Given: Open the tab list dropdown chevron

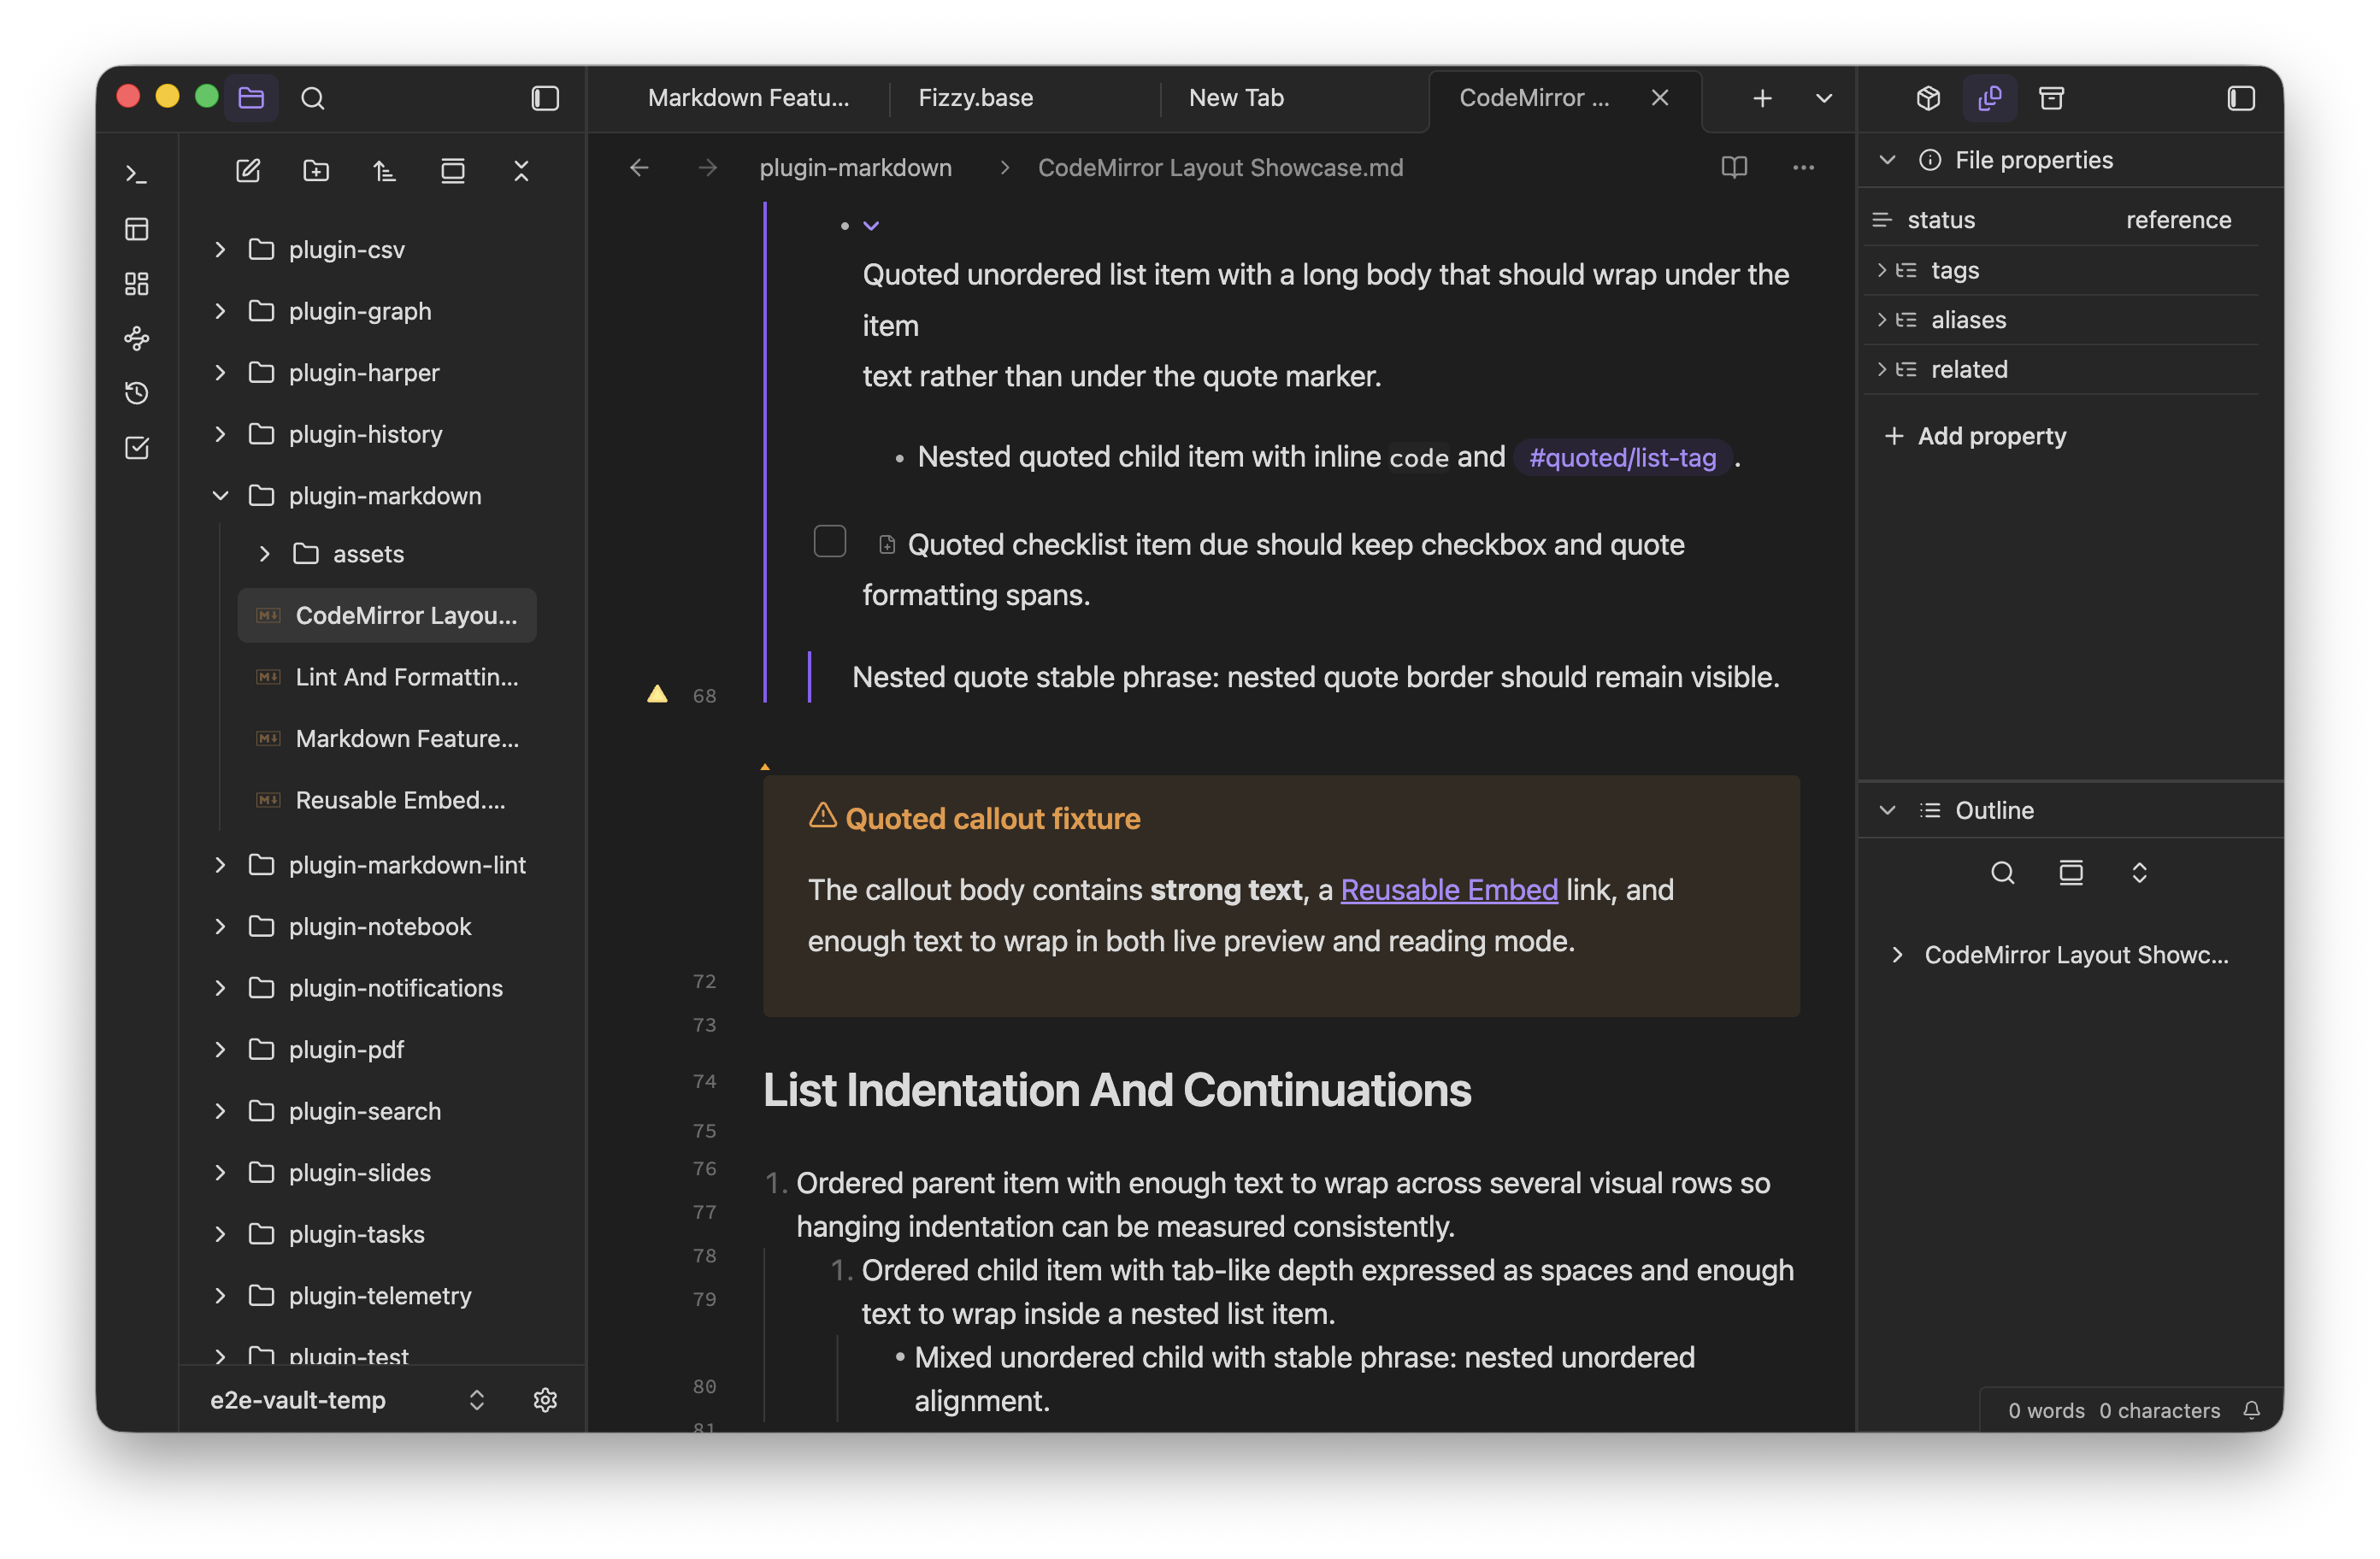Looking at the screenshot, I should pos(1824,98).
